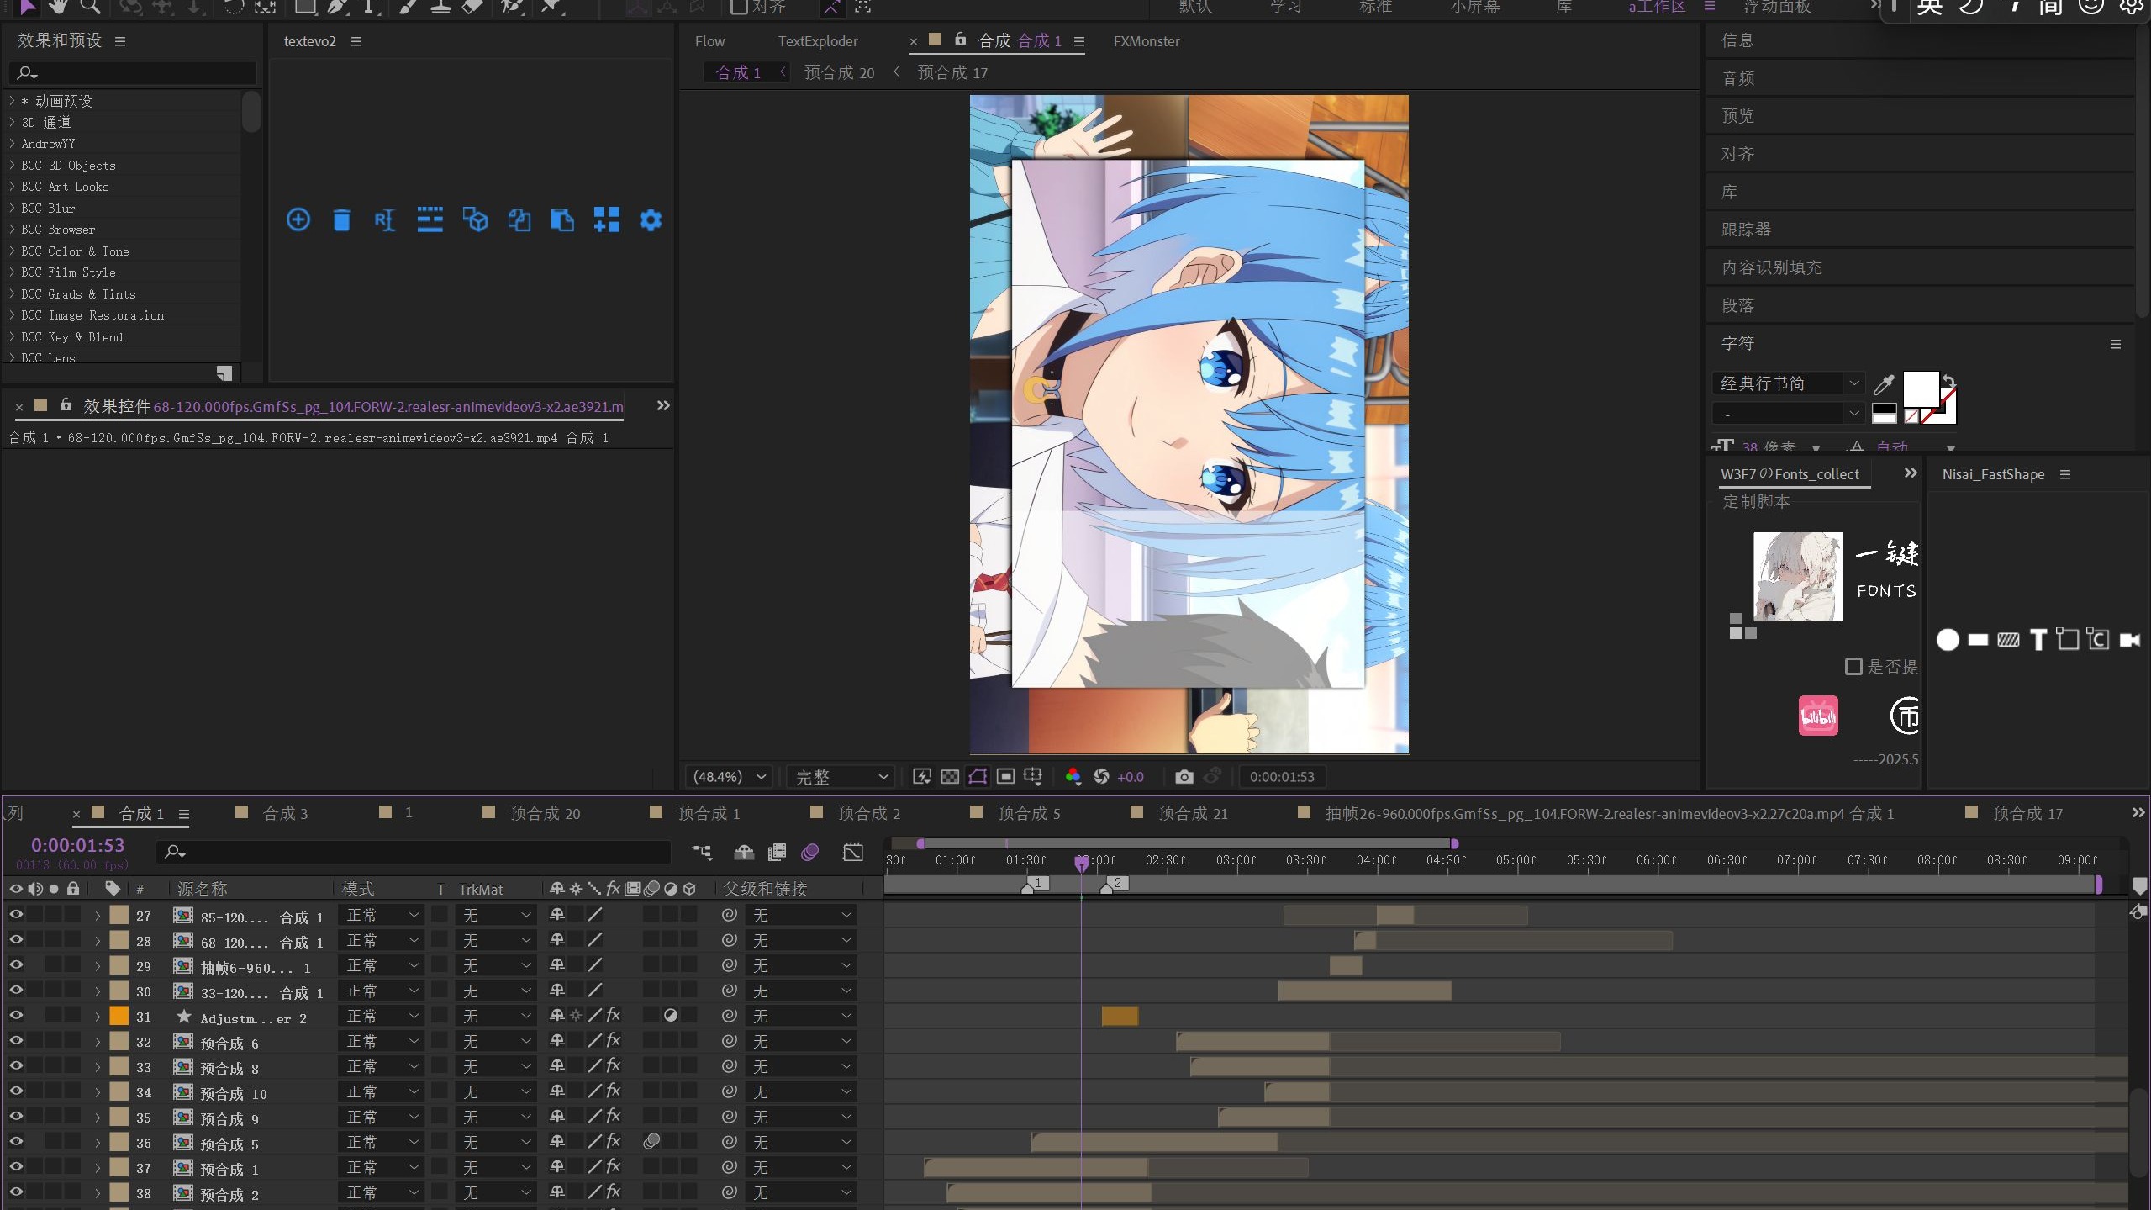This screenshot has width=2151, height=1210.
Task: Open fast previews icon in viewer bar
Action: click(922, 777)
